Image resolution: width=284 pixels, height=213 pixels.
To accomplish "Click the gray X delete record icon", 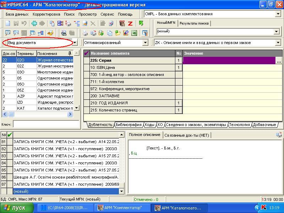I will tap(93, 23).
